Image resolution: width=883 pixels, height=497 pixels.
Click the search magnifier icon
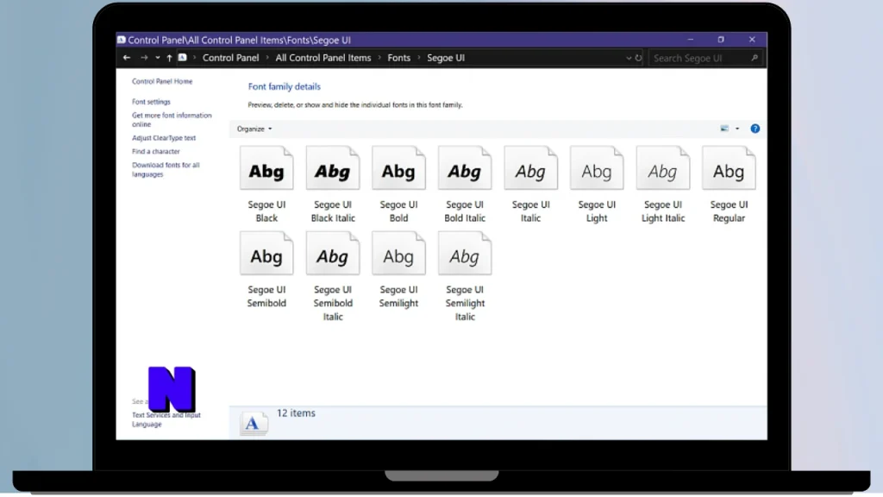tap(755, 58)
